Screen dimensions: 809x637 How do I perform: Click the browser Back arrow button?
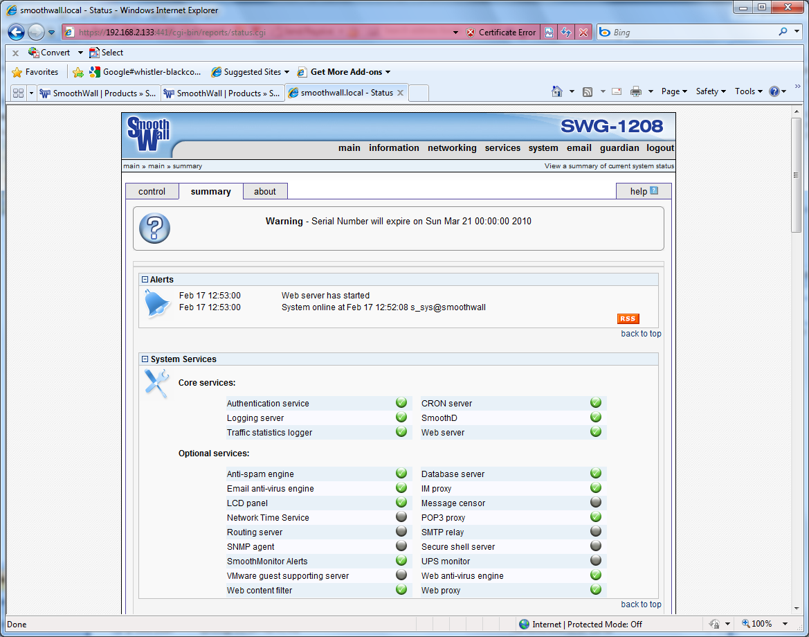tap(16, 32)
